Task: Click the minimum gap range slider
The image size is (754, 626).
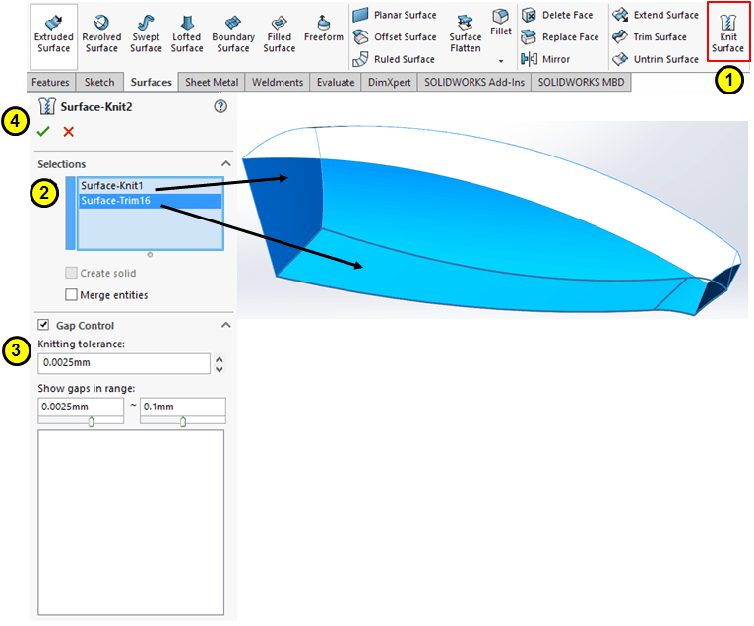Action: pyautogui.click(x=91, y=422)
